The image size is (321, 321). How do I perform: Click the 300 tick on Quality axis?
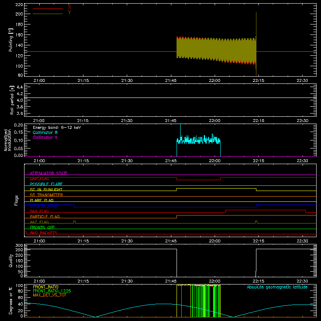(19, 245)
